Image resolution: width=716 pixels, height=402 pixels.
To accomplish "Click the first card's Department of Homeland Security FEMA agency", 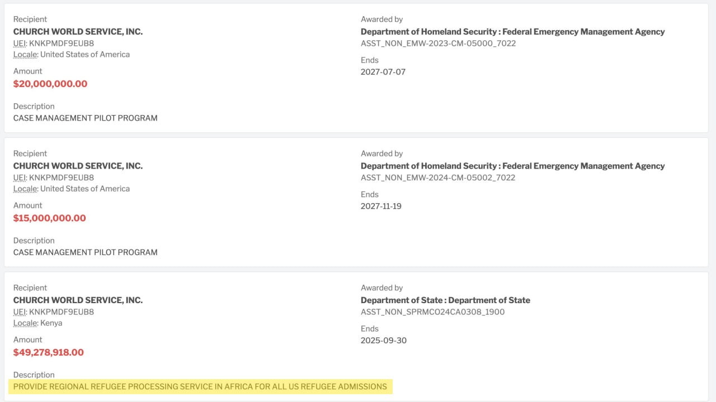I will point(512,32).
